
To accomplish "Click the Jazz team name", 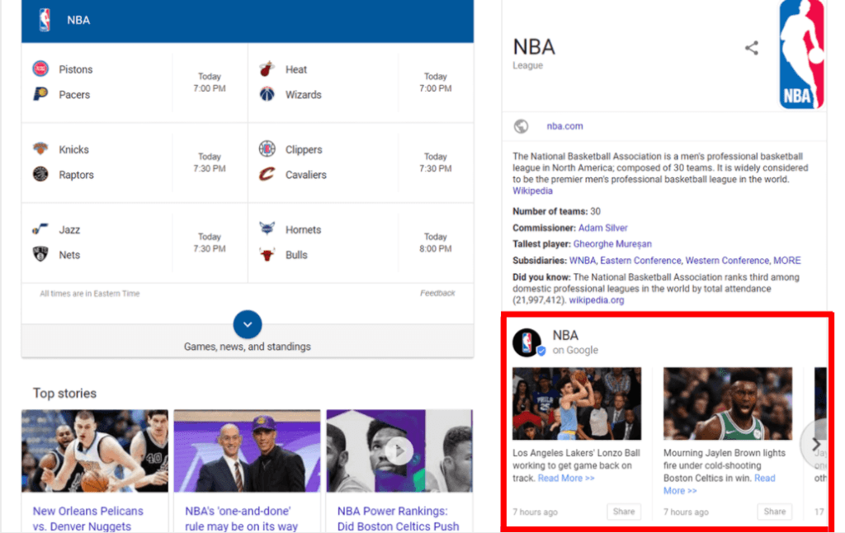I will [69, 229].
